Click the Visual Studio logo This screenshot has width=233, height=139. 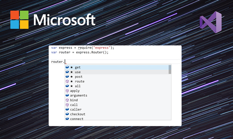coord(211,22)
